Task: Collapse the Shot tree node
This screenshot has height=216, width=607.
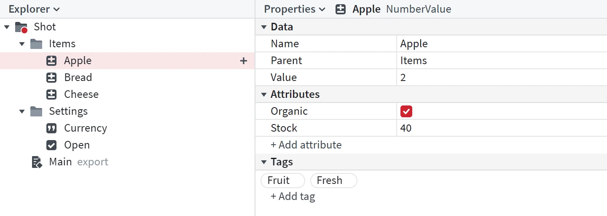Action: point(7,27)
